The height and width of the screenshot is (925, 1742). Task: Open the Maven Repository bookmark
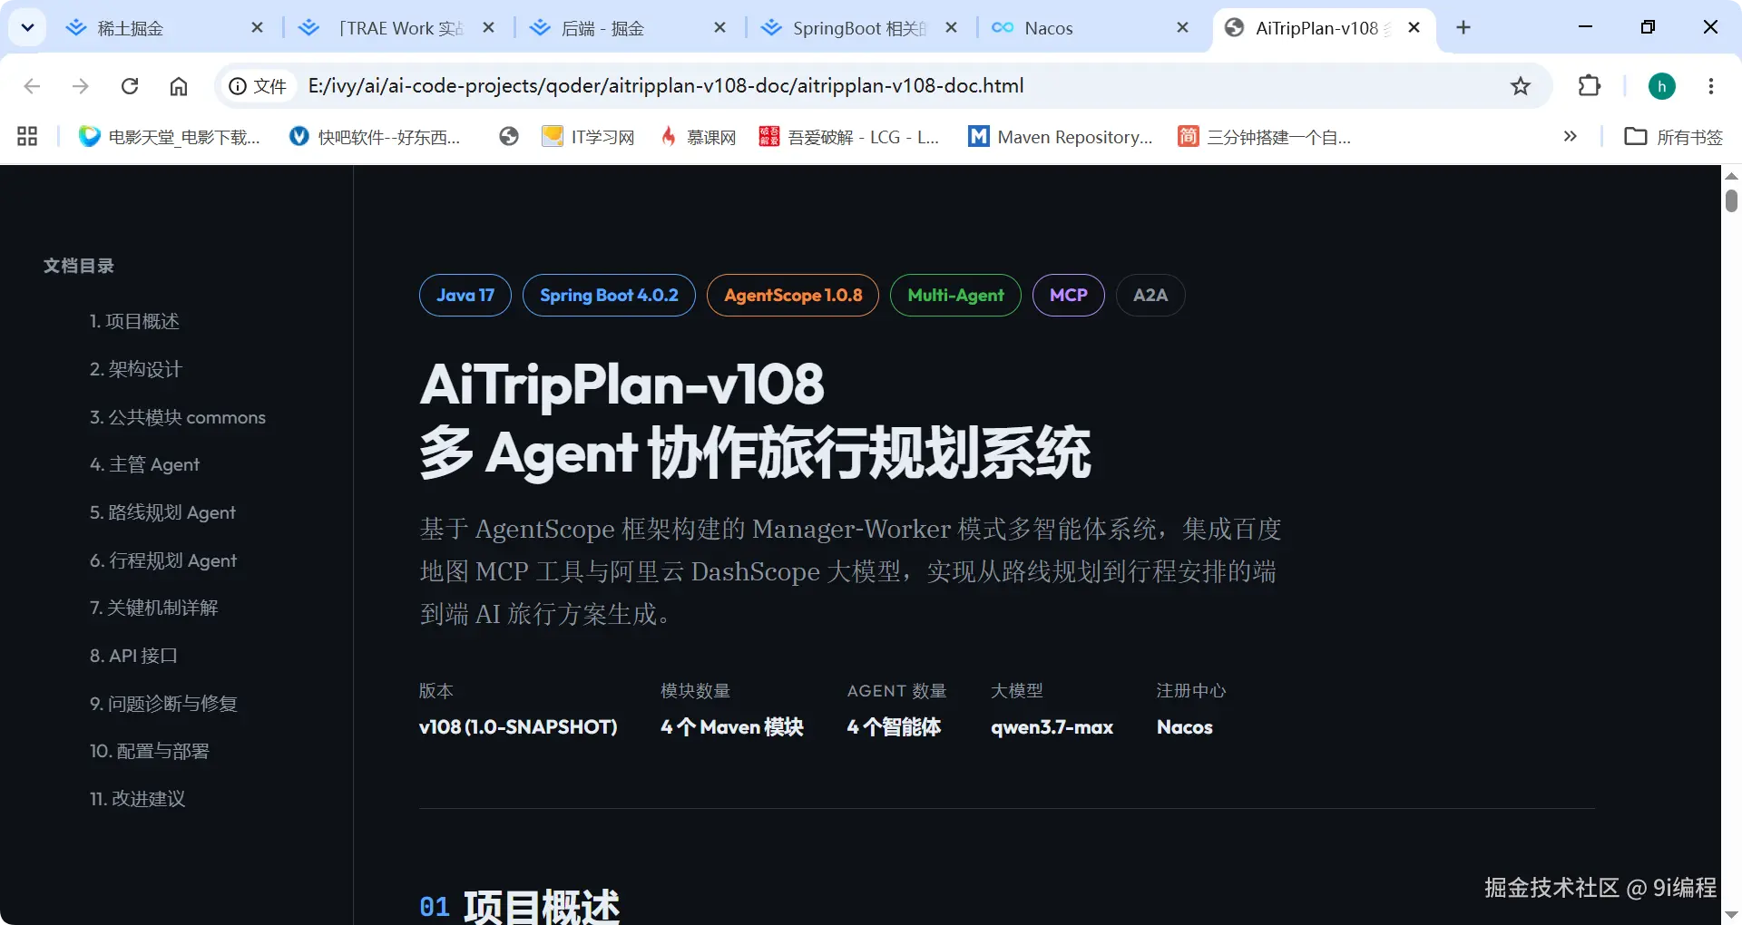[x=1061, y=137]
